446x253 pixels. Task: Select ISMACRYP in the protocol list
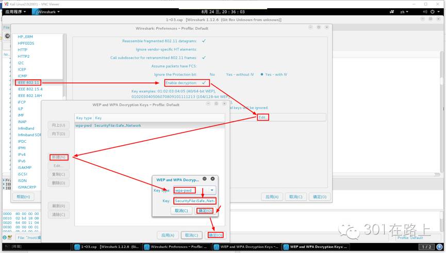point(27,187)
